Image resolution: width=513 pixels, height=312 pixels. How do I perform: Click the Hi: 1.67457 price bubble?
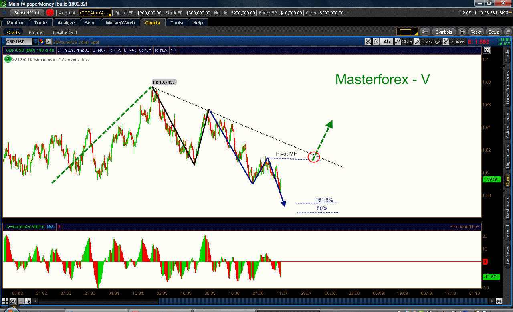click(x=164, y=82)
